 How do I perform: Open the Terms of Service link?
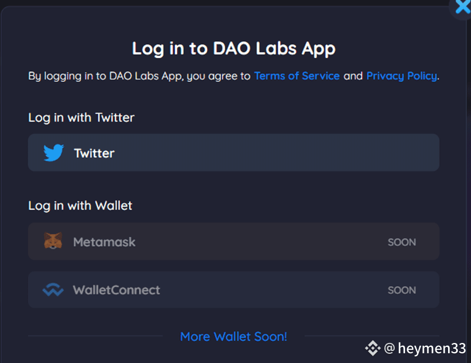[297, 76]
